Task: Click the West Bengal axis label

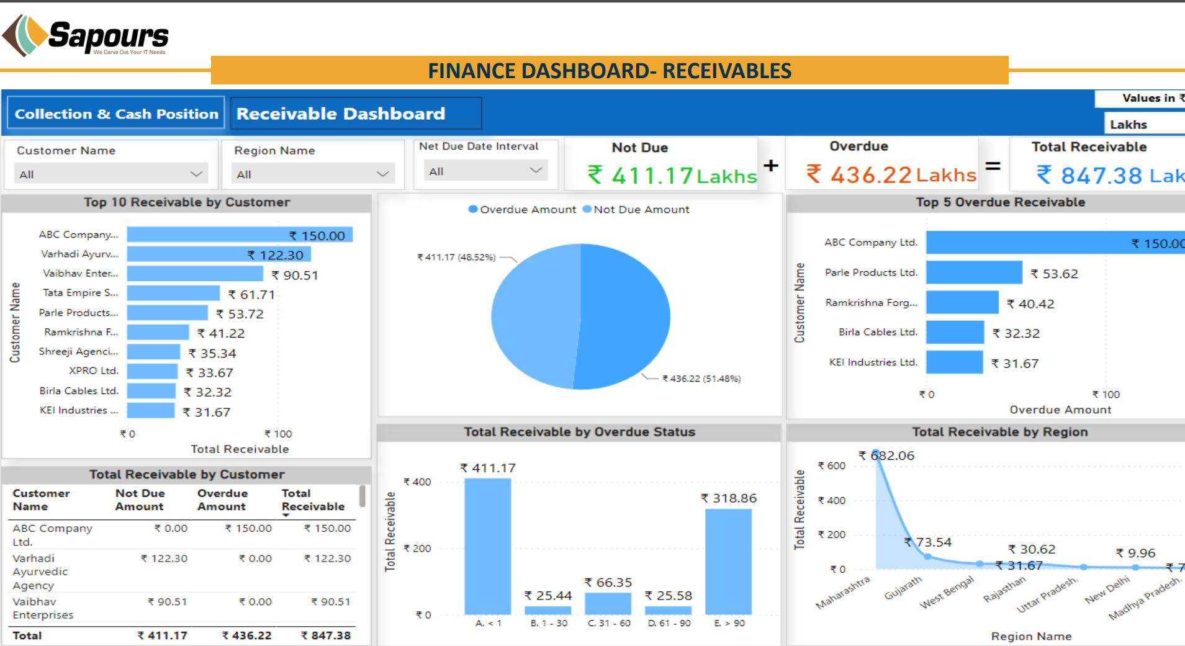Action: [x=947, y=592]
